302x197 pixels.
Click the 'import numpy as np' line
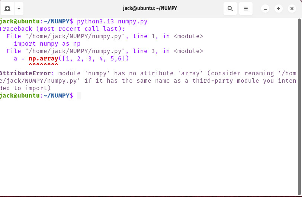47,44
